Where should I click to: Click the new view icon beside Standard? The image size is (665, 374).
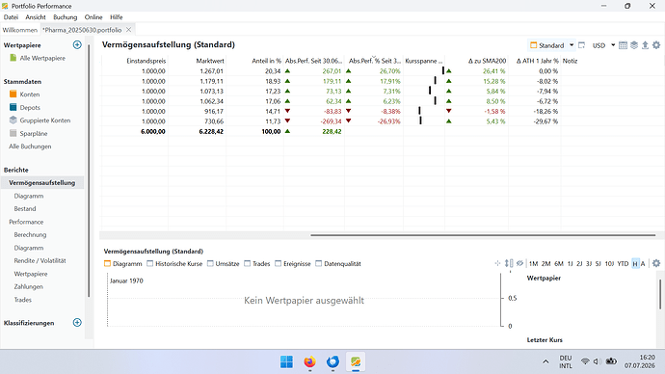pos(582,45)
